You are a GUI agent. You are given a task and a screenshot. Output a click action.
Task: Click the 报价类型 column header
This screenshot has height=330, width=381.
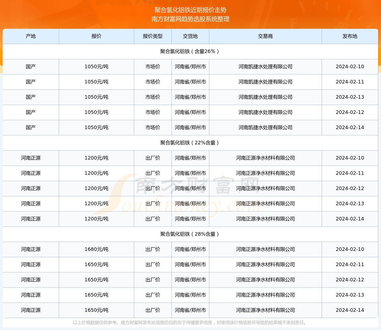pyautogui.click(x=153, y=36)
